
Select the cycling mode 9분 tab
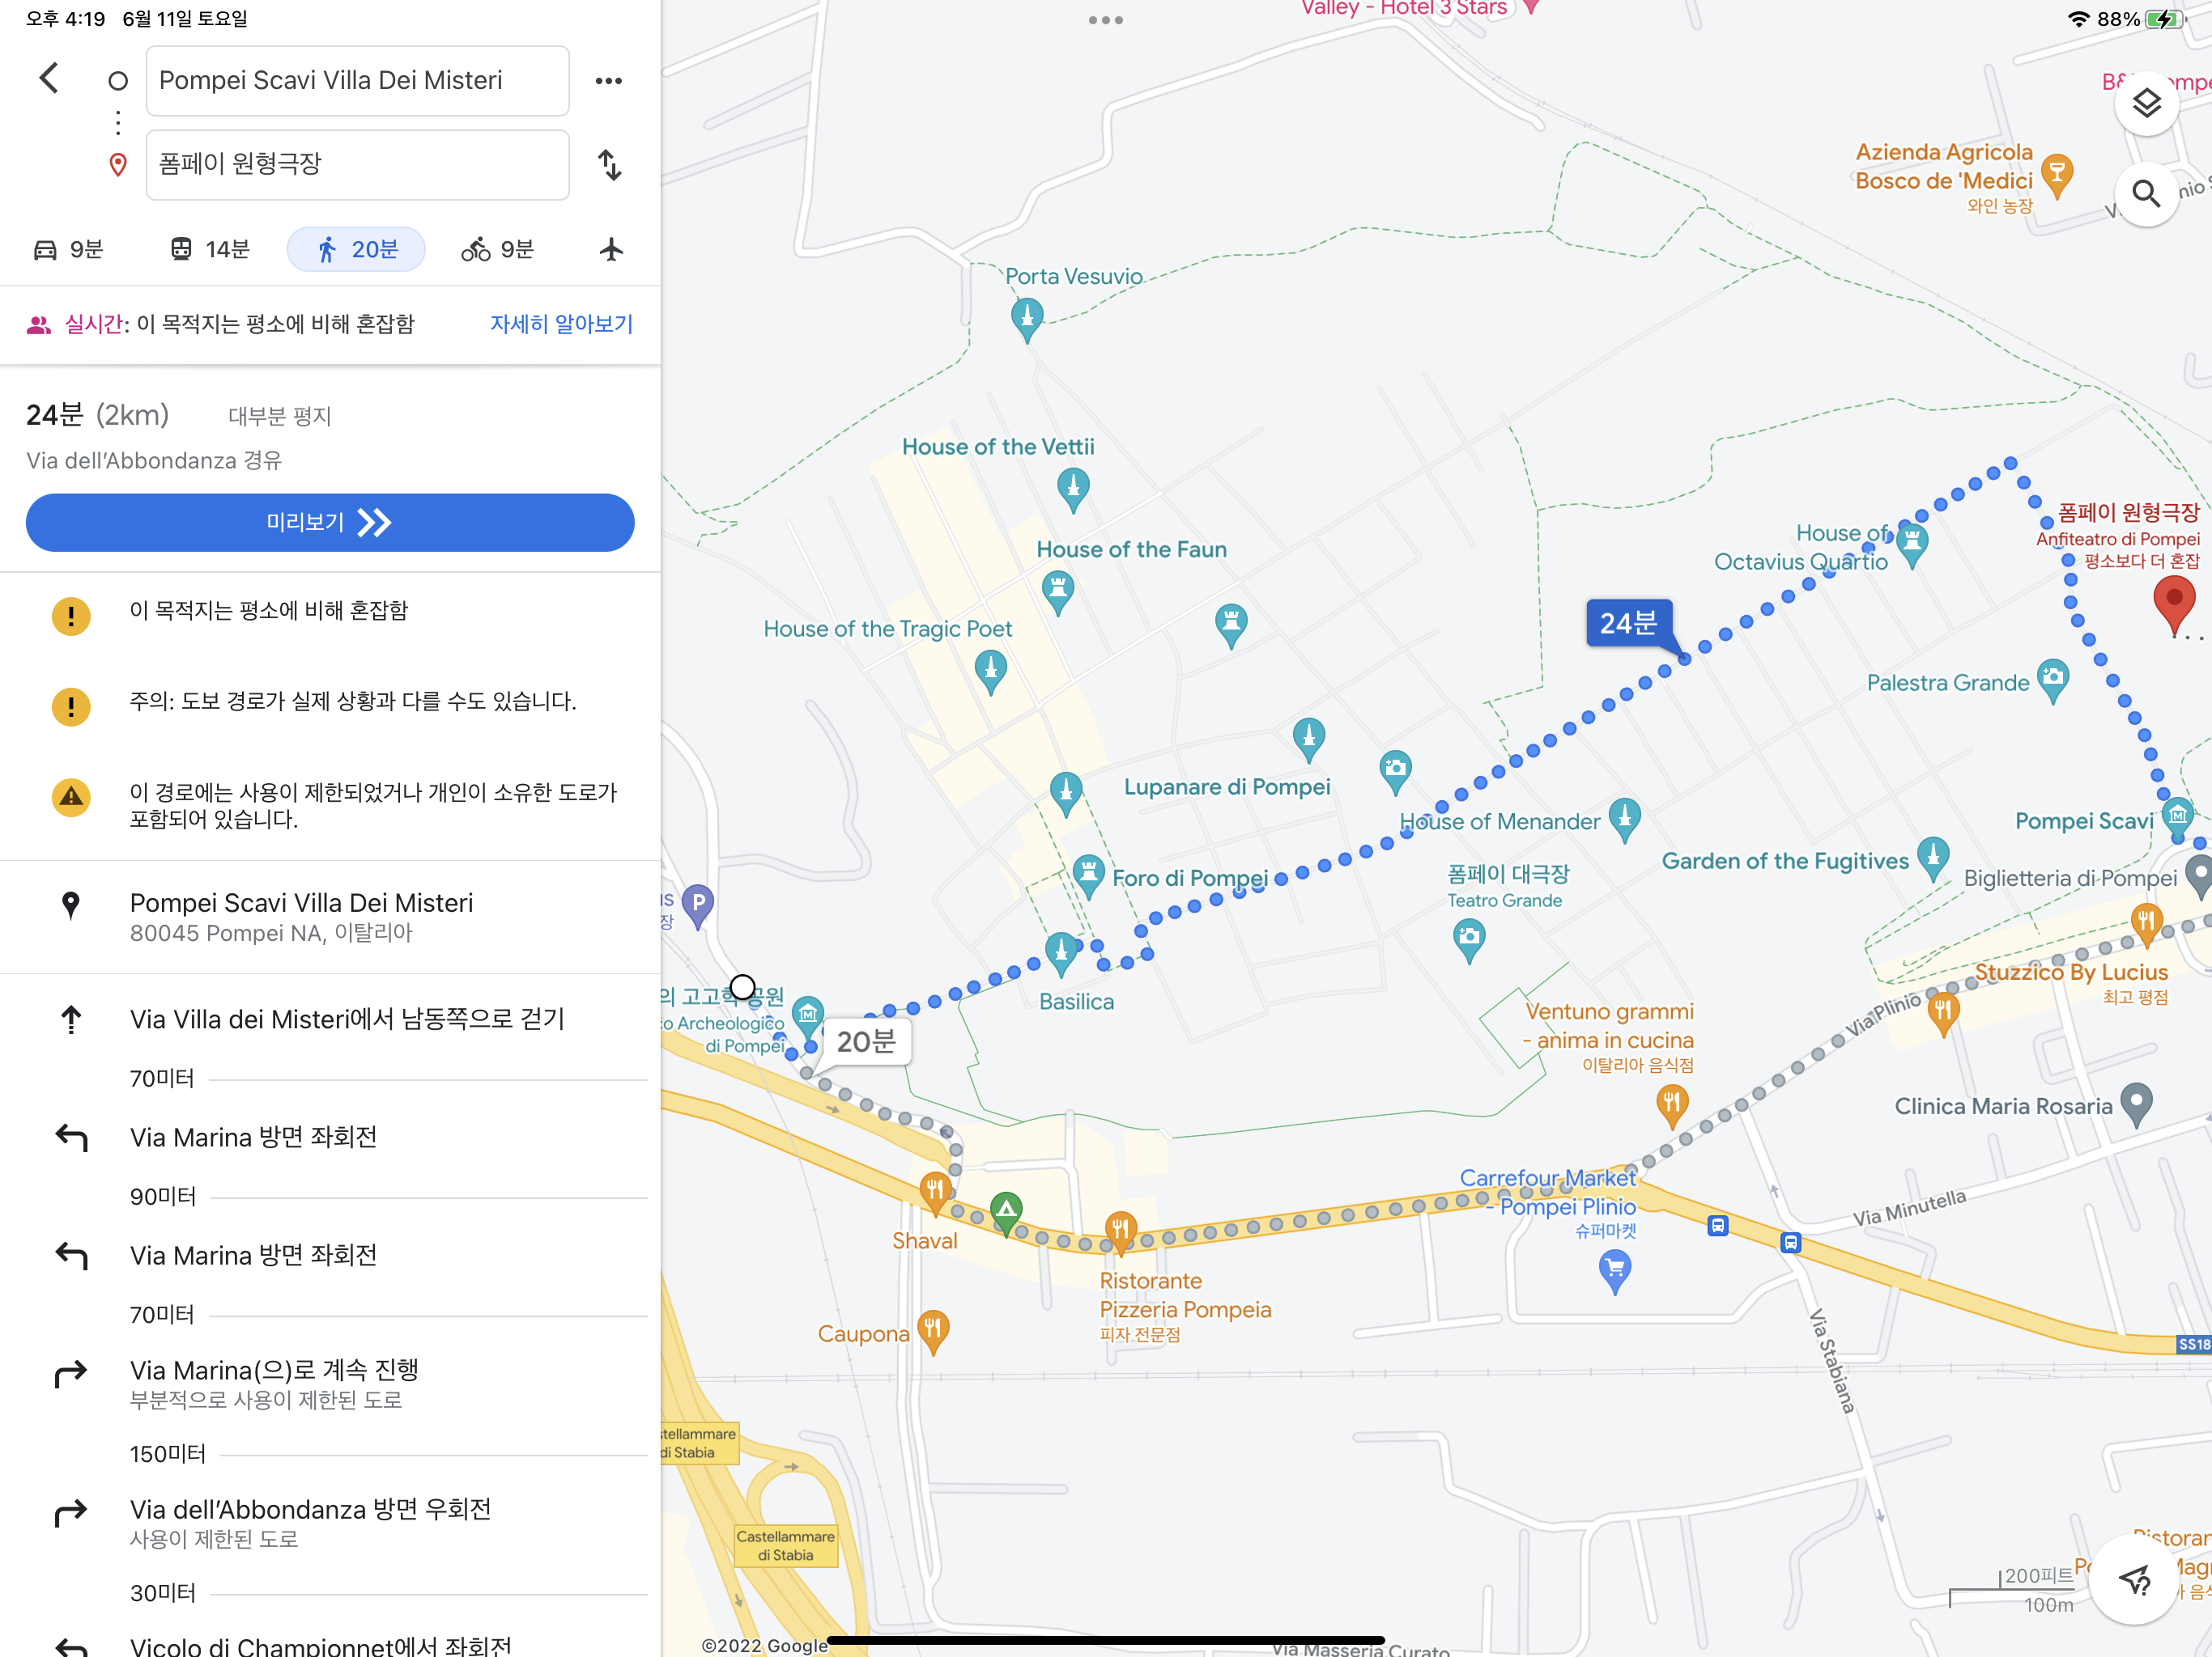497,249
